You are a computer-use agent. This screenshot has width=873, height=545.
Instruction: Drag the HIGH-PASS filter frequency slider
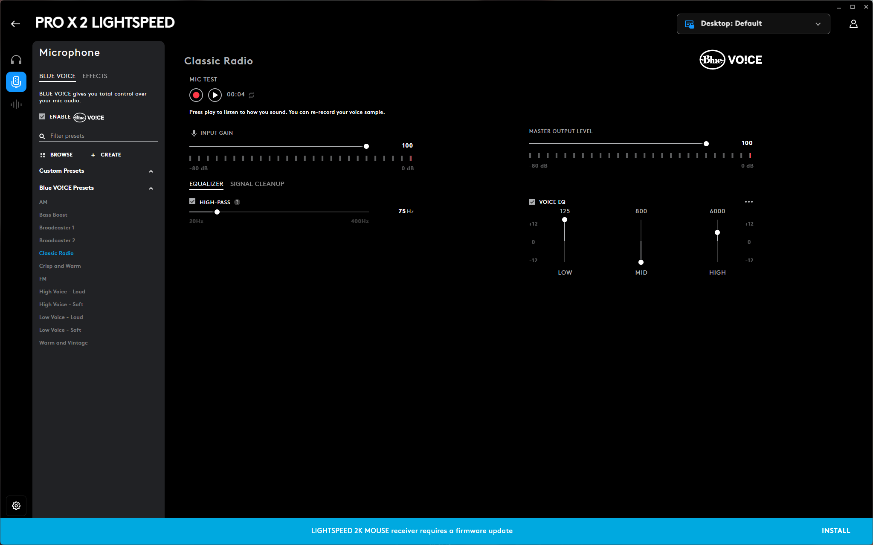[x=217, y=212]
